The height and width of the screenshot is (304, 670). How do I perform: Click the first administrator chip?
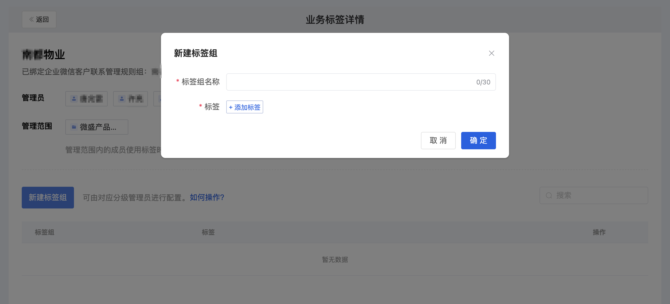tap(86, 99)
